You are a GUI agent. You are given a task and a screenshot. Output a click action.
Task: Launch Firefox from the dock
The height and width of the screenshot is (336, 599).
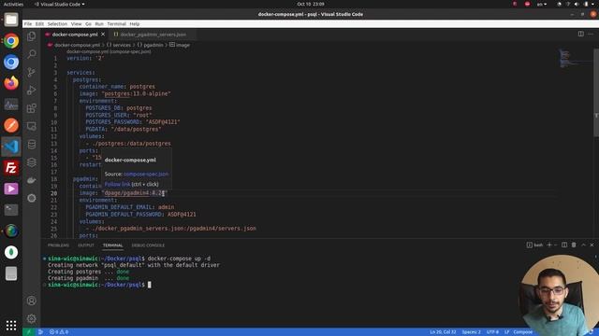(11, 83)
